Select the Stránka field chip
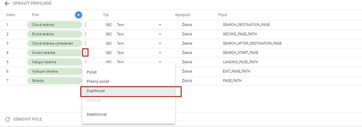This screenshot has width=362, height=127. pyautogui.click(x=54, y=81)
